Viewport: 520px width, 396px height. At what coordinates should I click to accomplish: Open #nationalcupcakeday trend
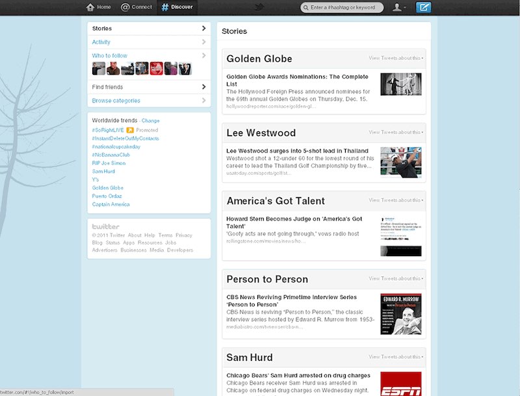pyautogui.click(x=116, y=146)
